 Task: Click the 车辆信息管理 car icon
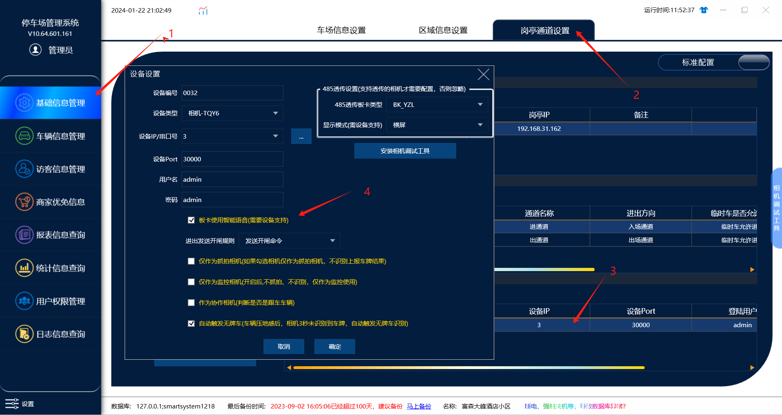(x=24, y=136)
